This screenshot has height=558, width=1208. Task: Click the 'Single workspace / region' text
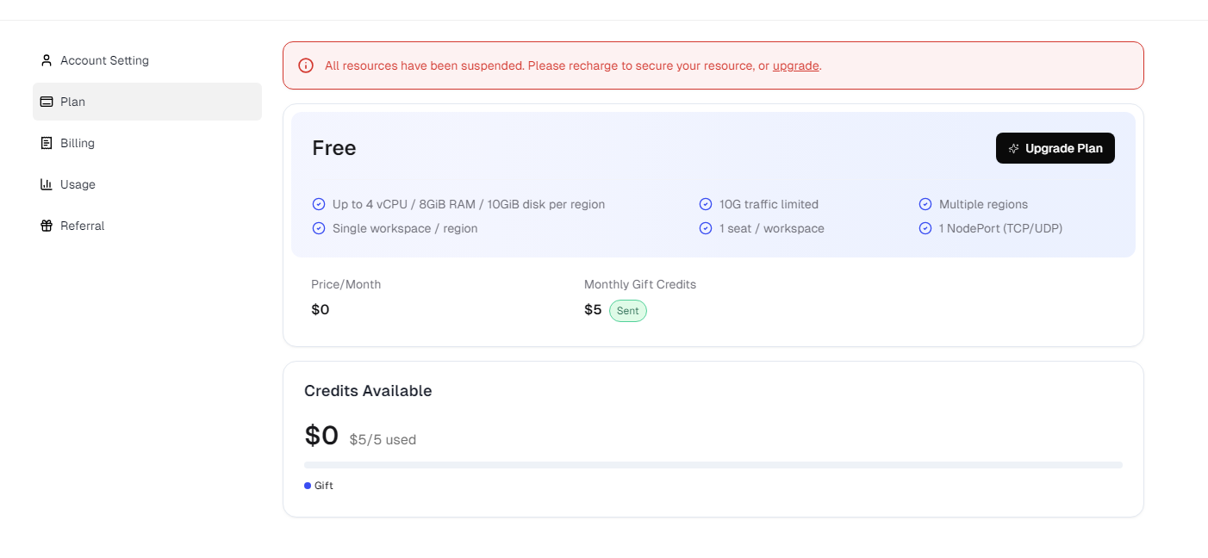tap(405, 228)
